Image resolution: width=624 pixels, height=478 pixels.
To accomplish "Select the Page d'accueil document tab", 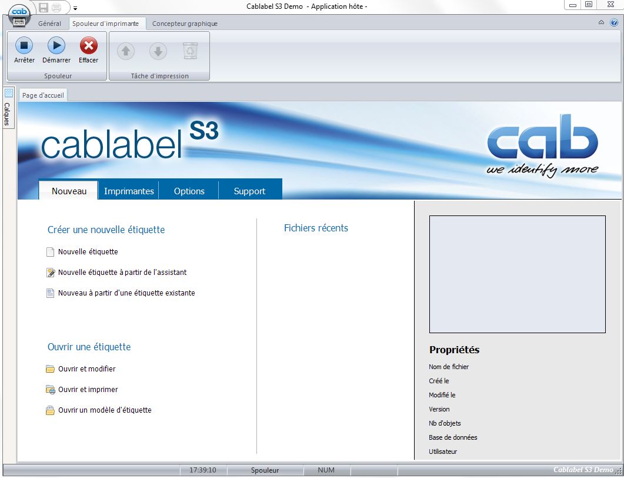I will 43,95.
